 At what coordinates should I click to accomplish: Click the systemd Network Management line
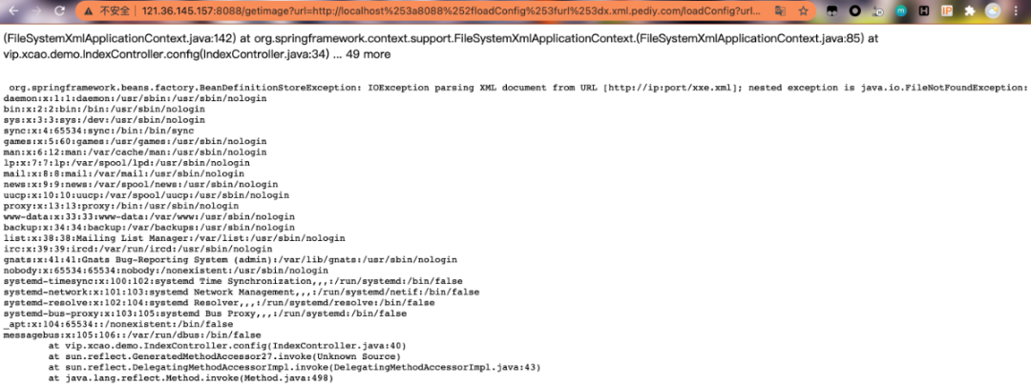pyautogui.click(x=242, y=292)
